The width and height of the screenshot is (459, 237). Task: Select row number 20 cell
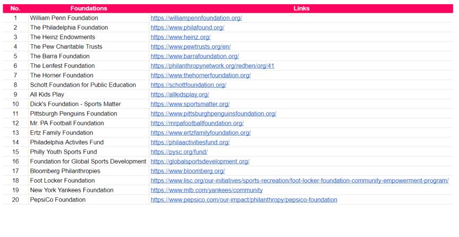[x=15, y=200]
